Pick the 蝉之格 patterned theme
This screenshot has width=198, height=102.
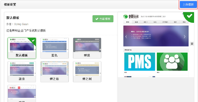click(55, 72)
